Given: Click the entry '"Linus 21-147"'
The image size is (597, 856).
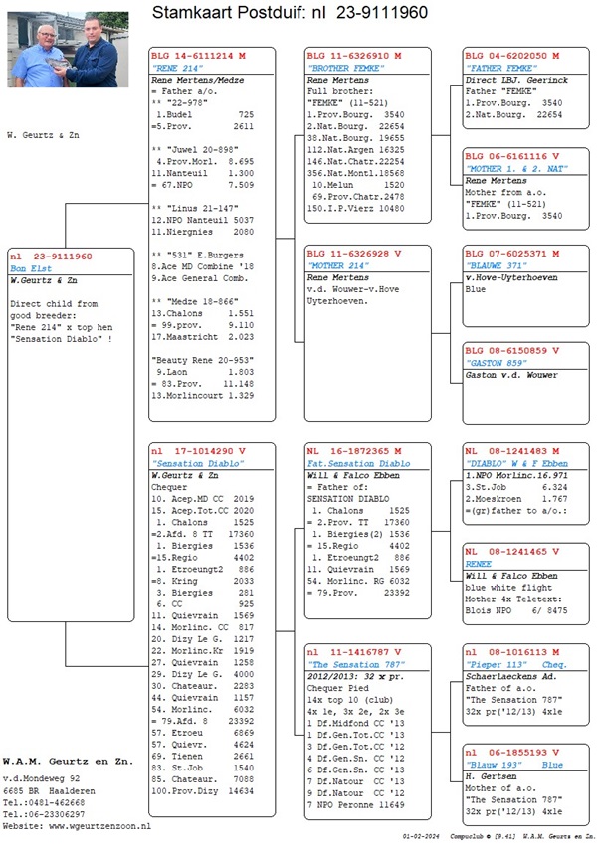Looking at the screenshot, I should point(195,208).
